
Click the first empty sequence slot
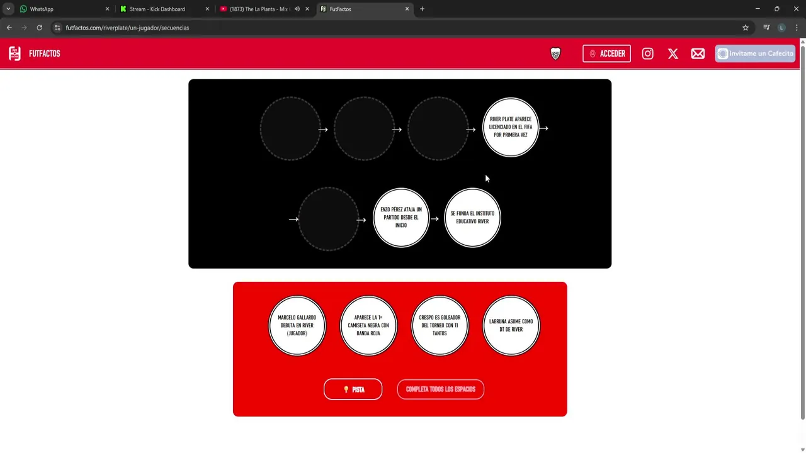pyautogui.click(x=290, y=128)
